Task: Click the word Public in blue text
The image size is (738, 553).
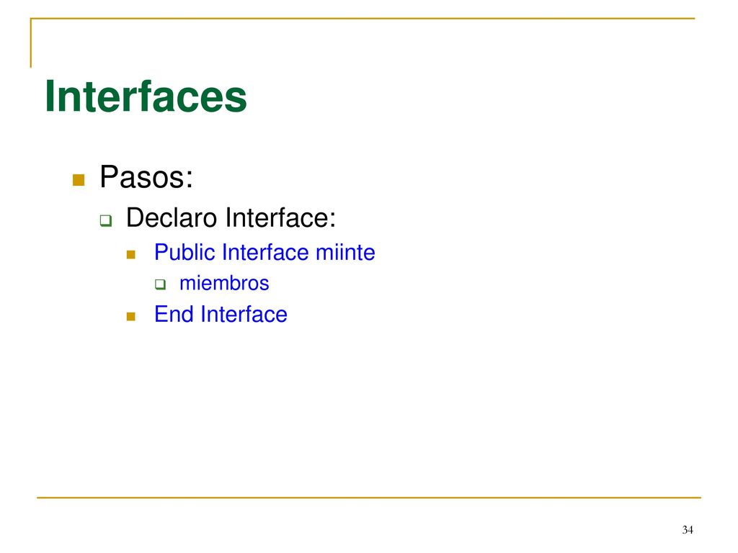Action: pos(185,253)
